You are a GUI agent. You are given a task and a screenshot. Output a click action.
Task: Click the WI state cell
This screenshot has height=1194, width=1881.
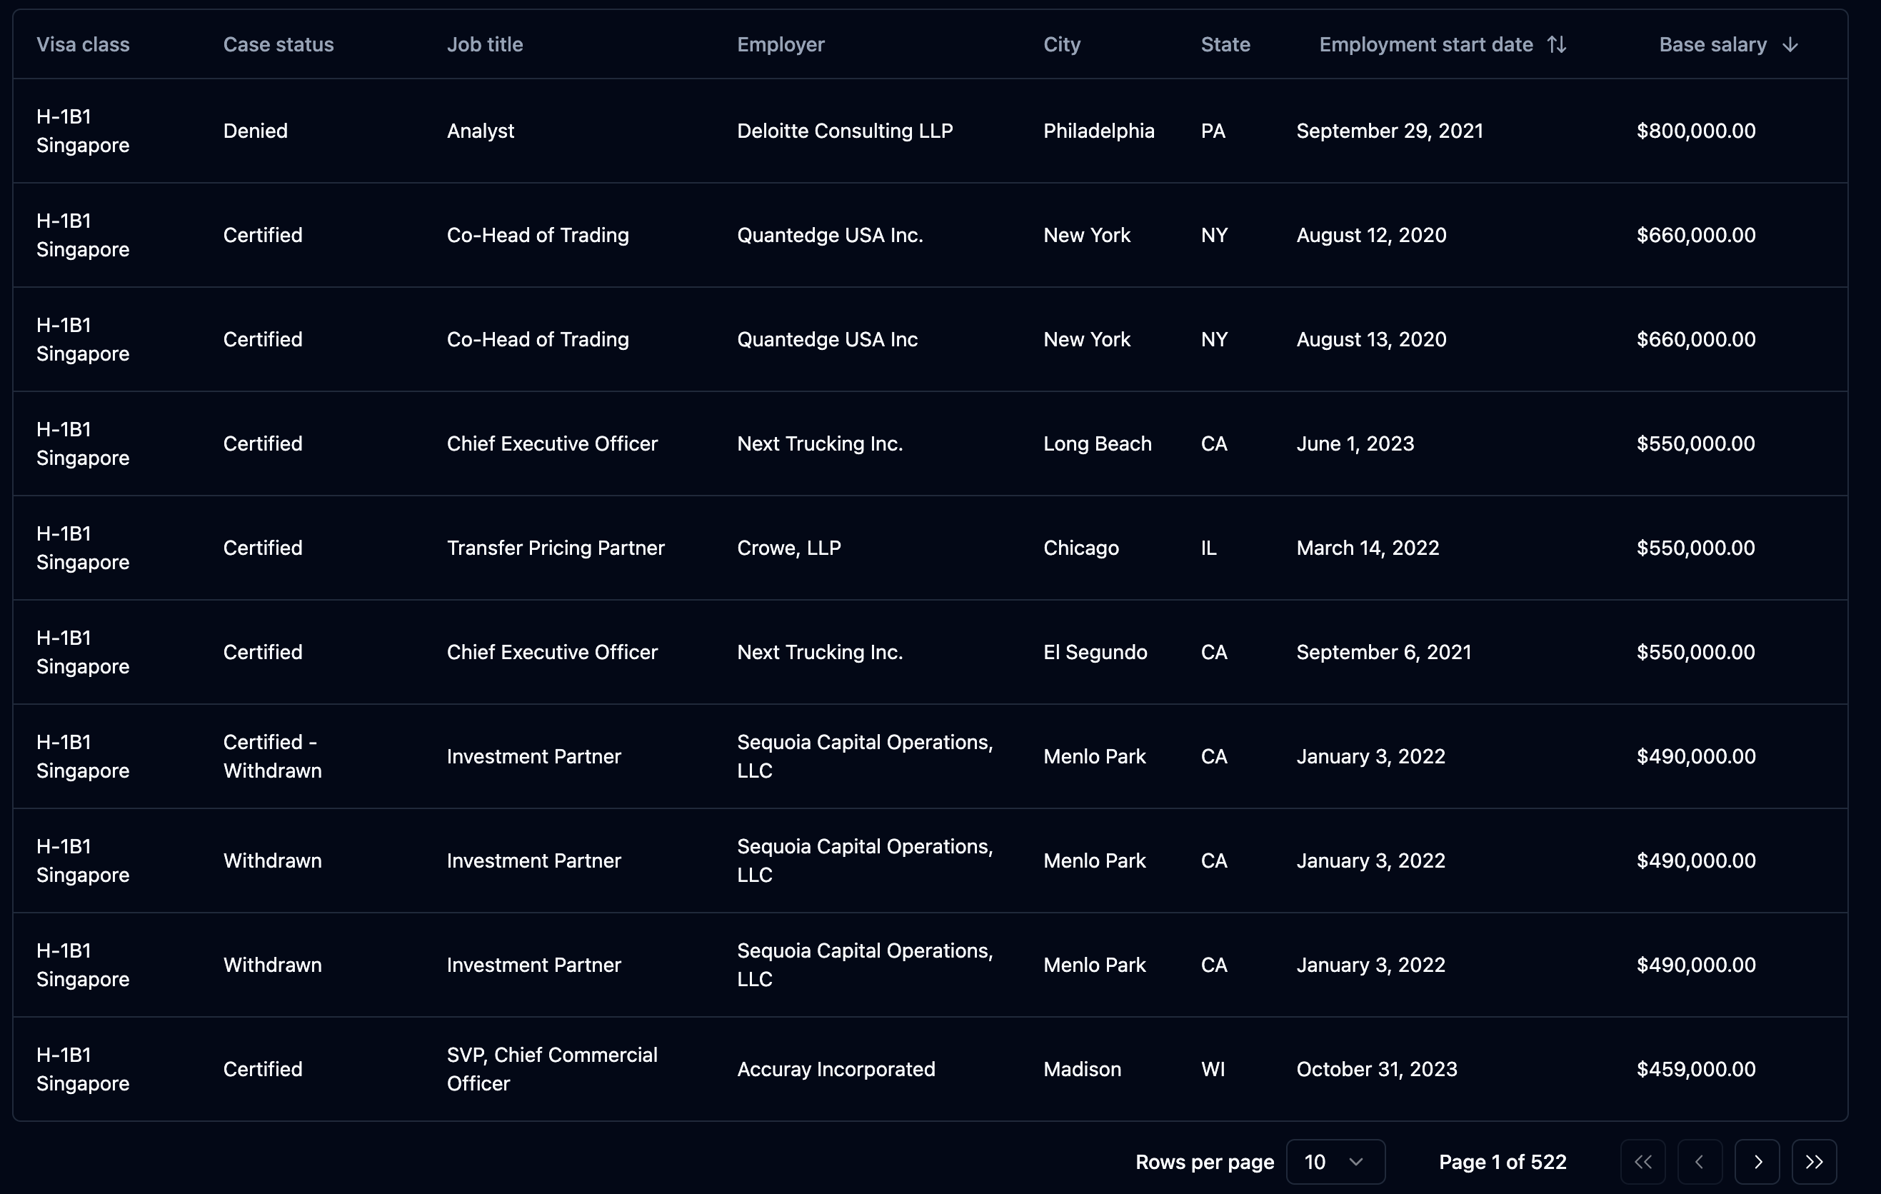1213,1069
